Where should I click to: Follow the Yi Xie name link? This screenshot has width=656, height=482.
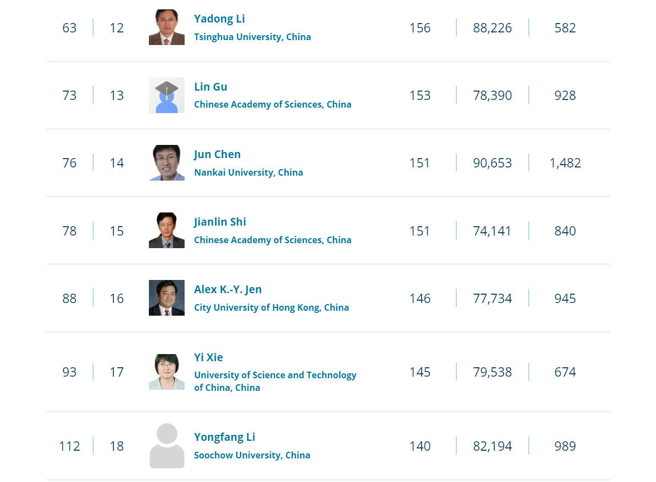[208, 357]
